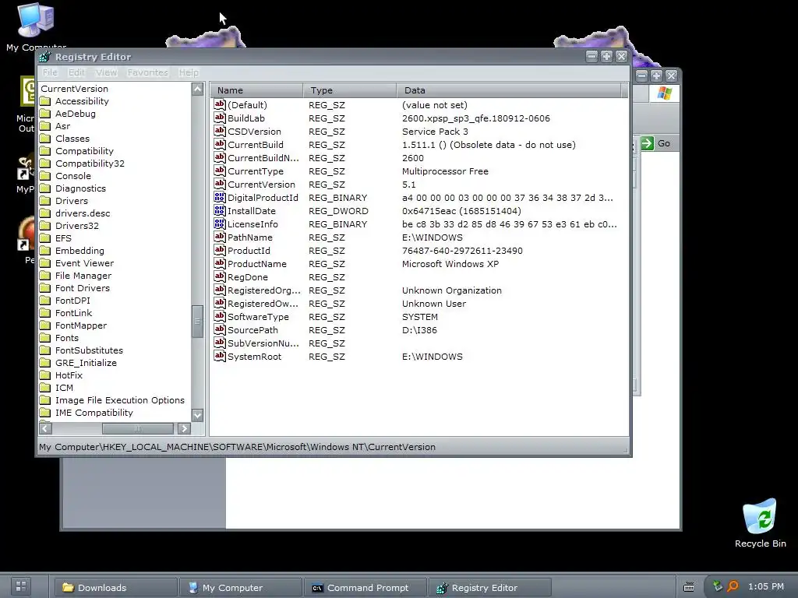Open the Recycle Bin desktop icon
This screenshot has height=598, width=798.
760,522
